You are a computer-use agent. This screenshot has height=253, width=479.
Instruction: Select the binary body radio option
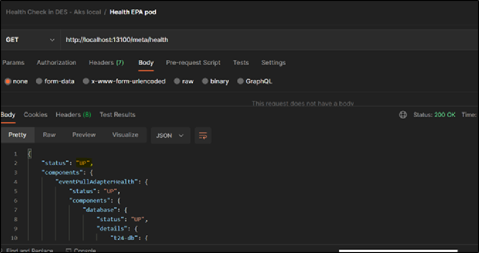coord(205,81)
